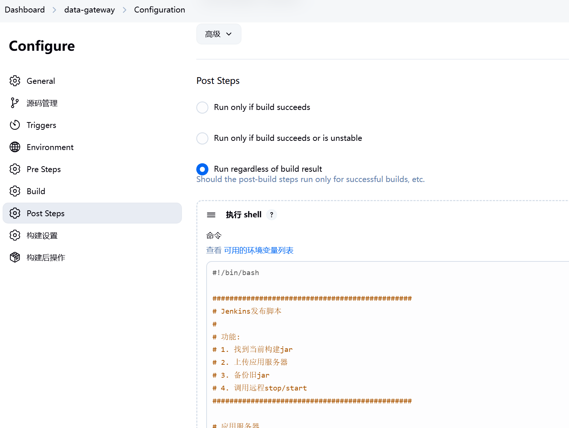Go to 源码管理 section
The width and height of the screenshot is (569, 428).
tap(92, 103)
